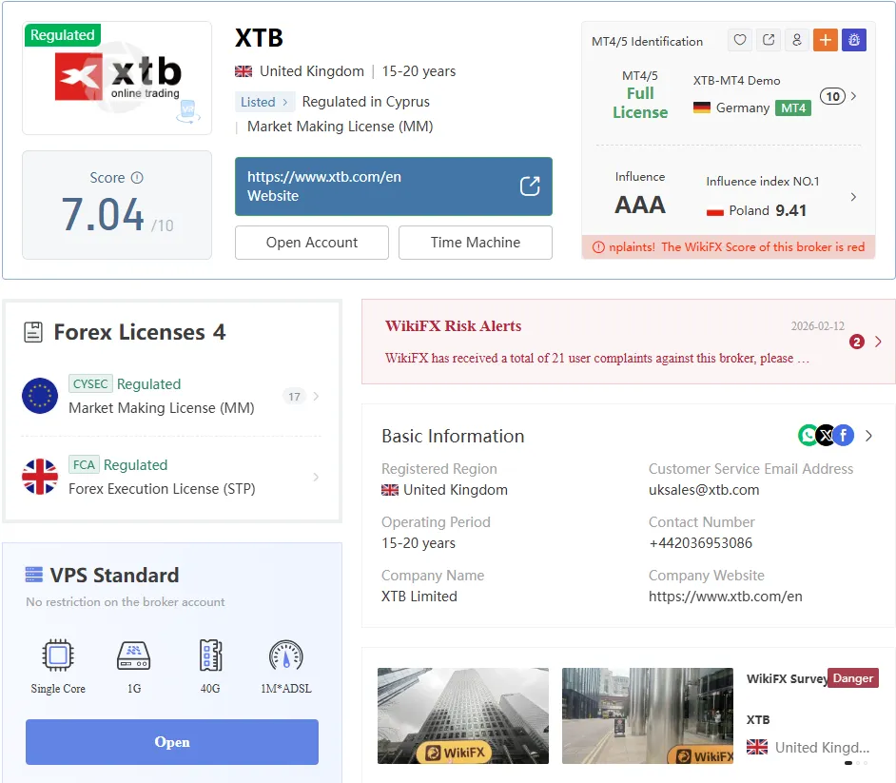Click the red 2 badge in Risk Alerts
The image size is (896, 783).
pos(857,342)
